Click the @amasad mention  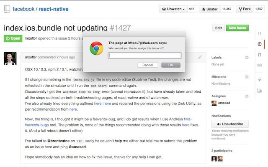point(77,147)
